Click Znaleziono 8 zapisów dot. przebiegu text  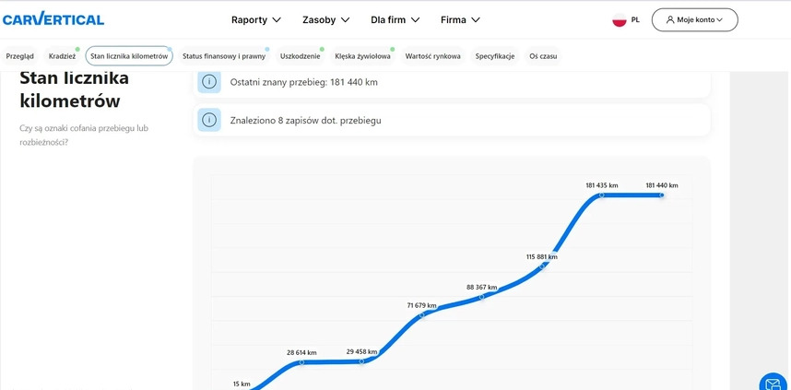(x=306, y=121)
